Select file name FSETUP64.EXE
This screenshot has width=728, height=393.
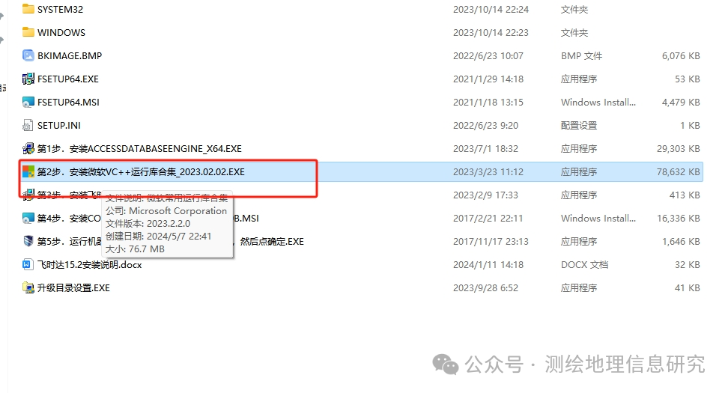(68, 79)
